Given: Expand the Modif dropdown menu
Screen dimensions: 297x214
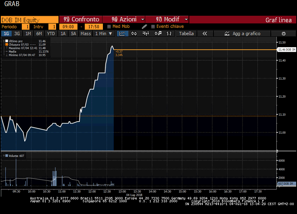Looking at the screenshot, I should 167,19.
